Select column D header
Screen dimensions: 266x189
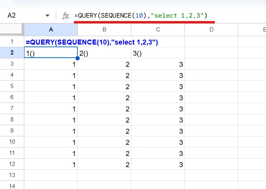tap(211, 30)
